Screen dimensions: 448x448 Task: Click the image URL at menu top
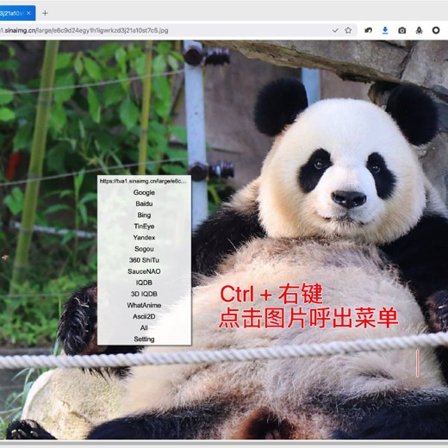pos(143,181)
